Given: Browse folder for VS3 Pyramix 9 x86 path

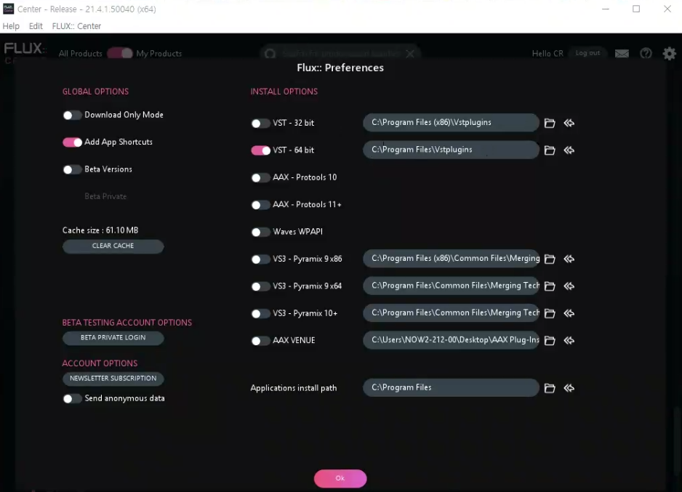Looking at the screenshot, I should (550, 259).
